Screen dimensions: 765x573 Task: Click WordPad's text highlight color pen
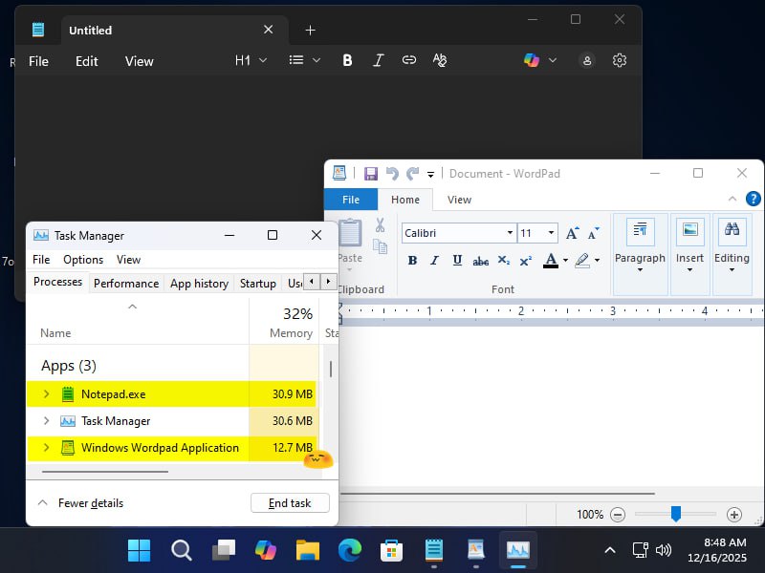[x=582, y=260]
